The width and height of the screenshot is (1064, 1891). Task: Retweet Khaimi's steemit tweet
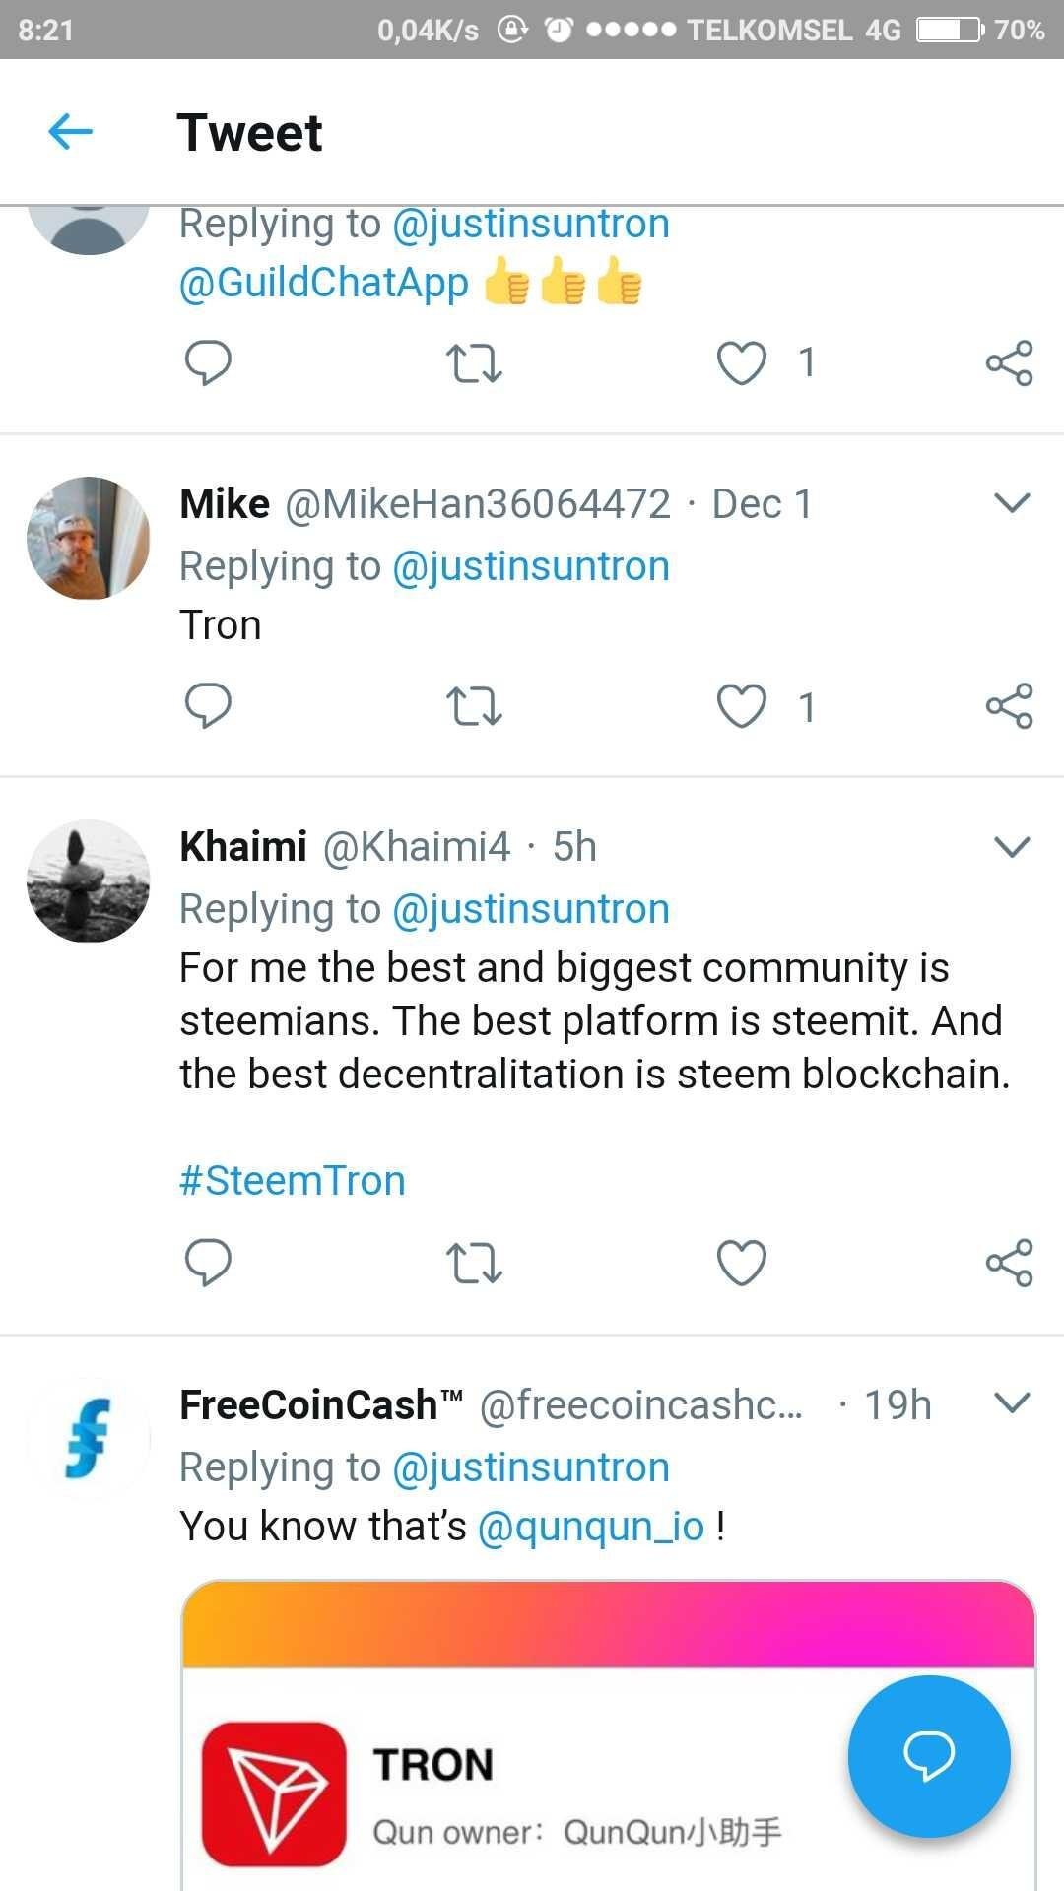tap(475, 1263)
